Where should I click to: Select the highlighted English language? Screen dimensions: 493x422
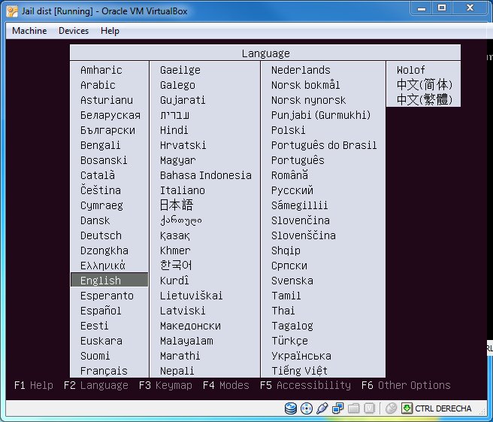pos(110,280)
